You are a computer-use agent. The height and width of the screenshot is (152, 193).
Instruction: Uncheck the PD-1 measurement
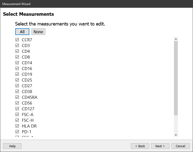click(x=17, y=132)
